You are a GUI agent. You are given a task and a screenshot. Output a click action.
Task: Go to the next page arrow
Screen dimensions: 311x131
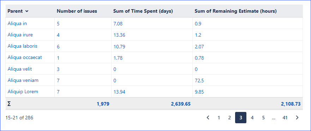(297, 118)
